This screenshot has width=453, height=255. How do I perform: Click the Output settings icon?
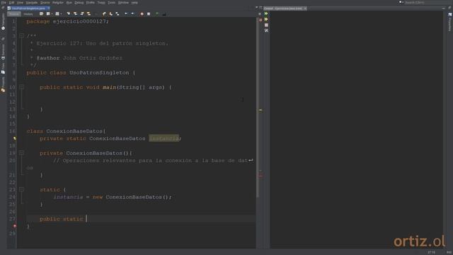tap(266, 30)
